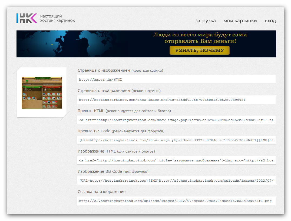Click the настоящий хостинг картинок slogan text
The image size is (291, 221).
(58, 18)
